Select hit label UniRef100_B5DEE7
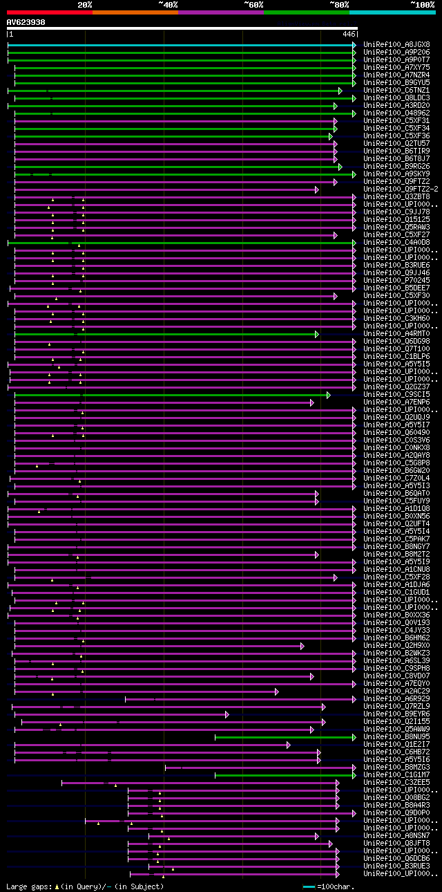442x892 pixels. 396,288
